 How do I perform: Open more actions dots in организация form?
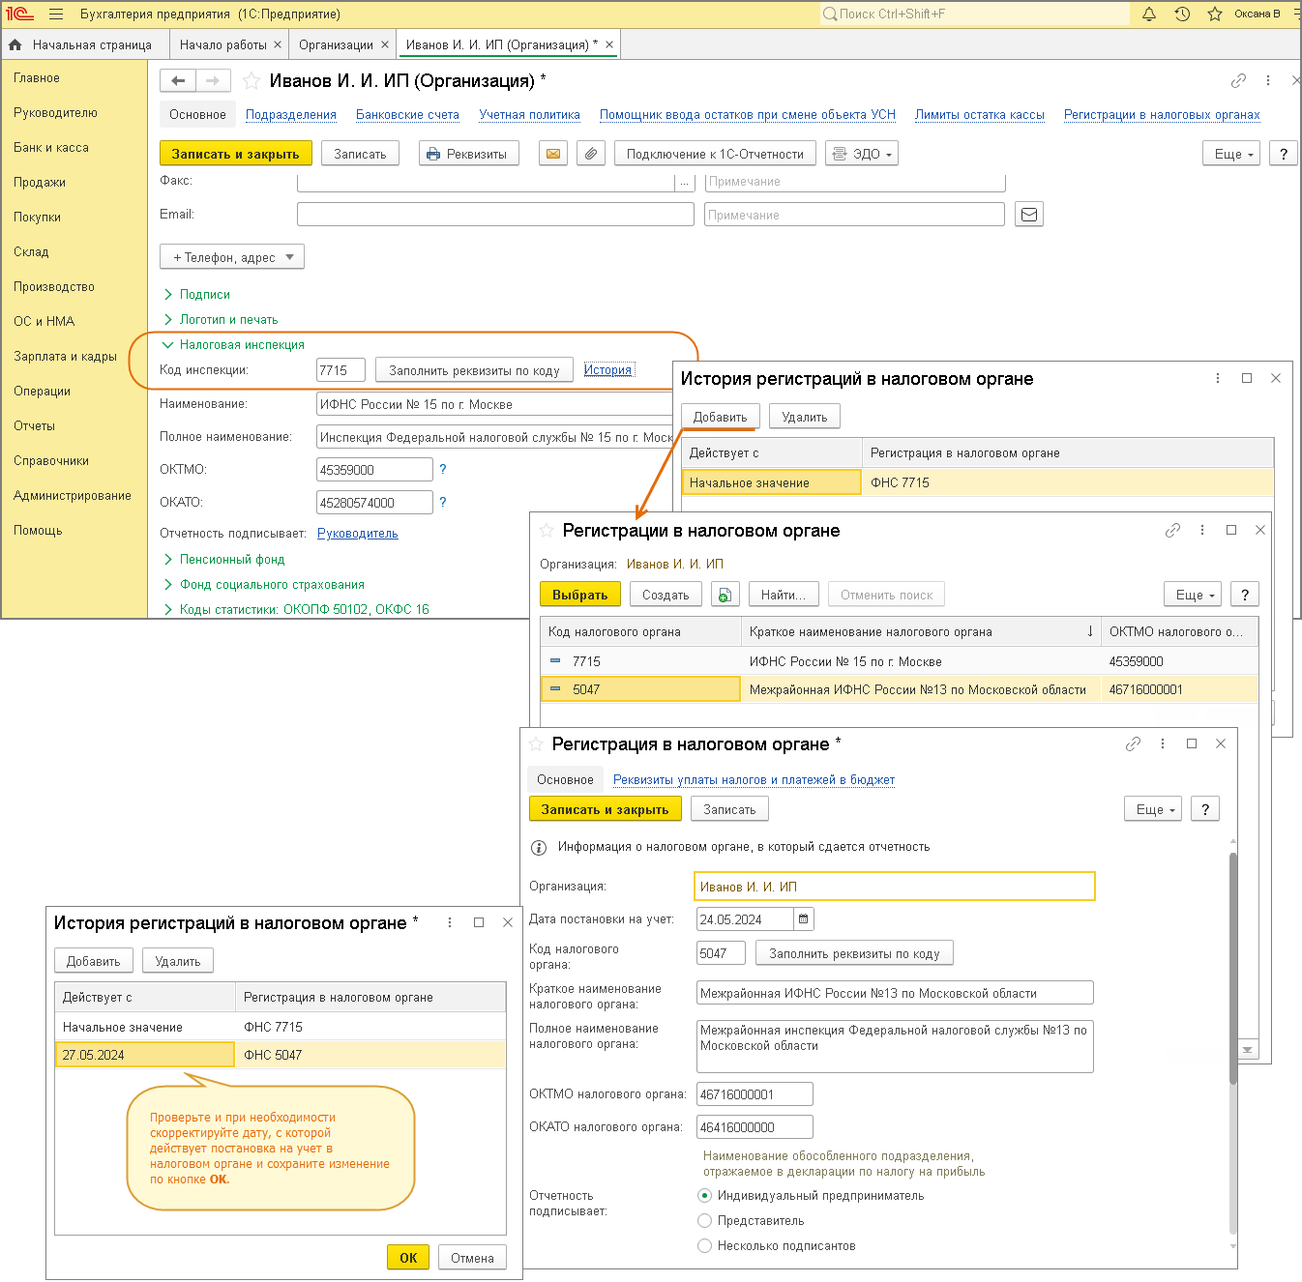(1268, 81)
